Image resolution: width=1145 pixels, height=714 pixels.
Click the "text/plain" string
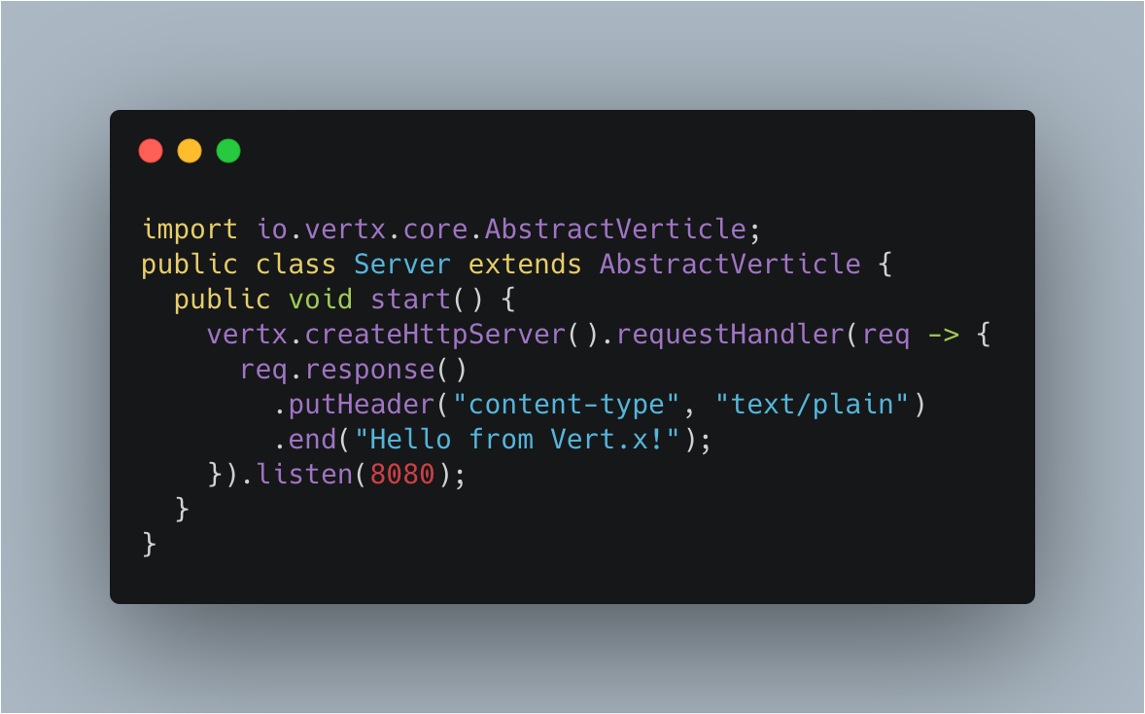click(812, 404)
